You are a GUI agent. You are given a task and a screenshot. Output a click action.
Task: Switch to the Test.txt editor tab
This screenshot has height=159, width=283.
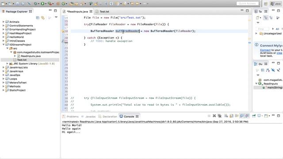point(103,11)
